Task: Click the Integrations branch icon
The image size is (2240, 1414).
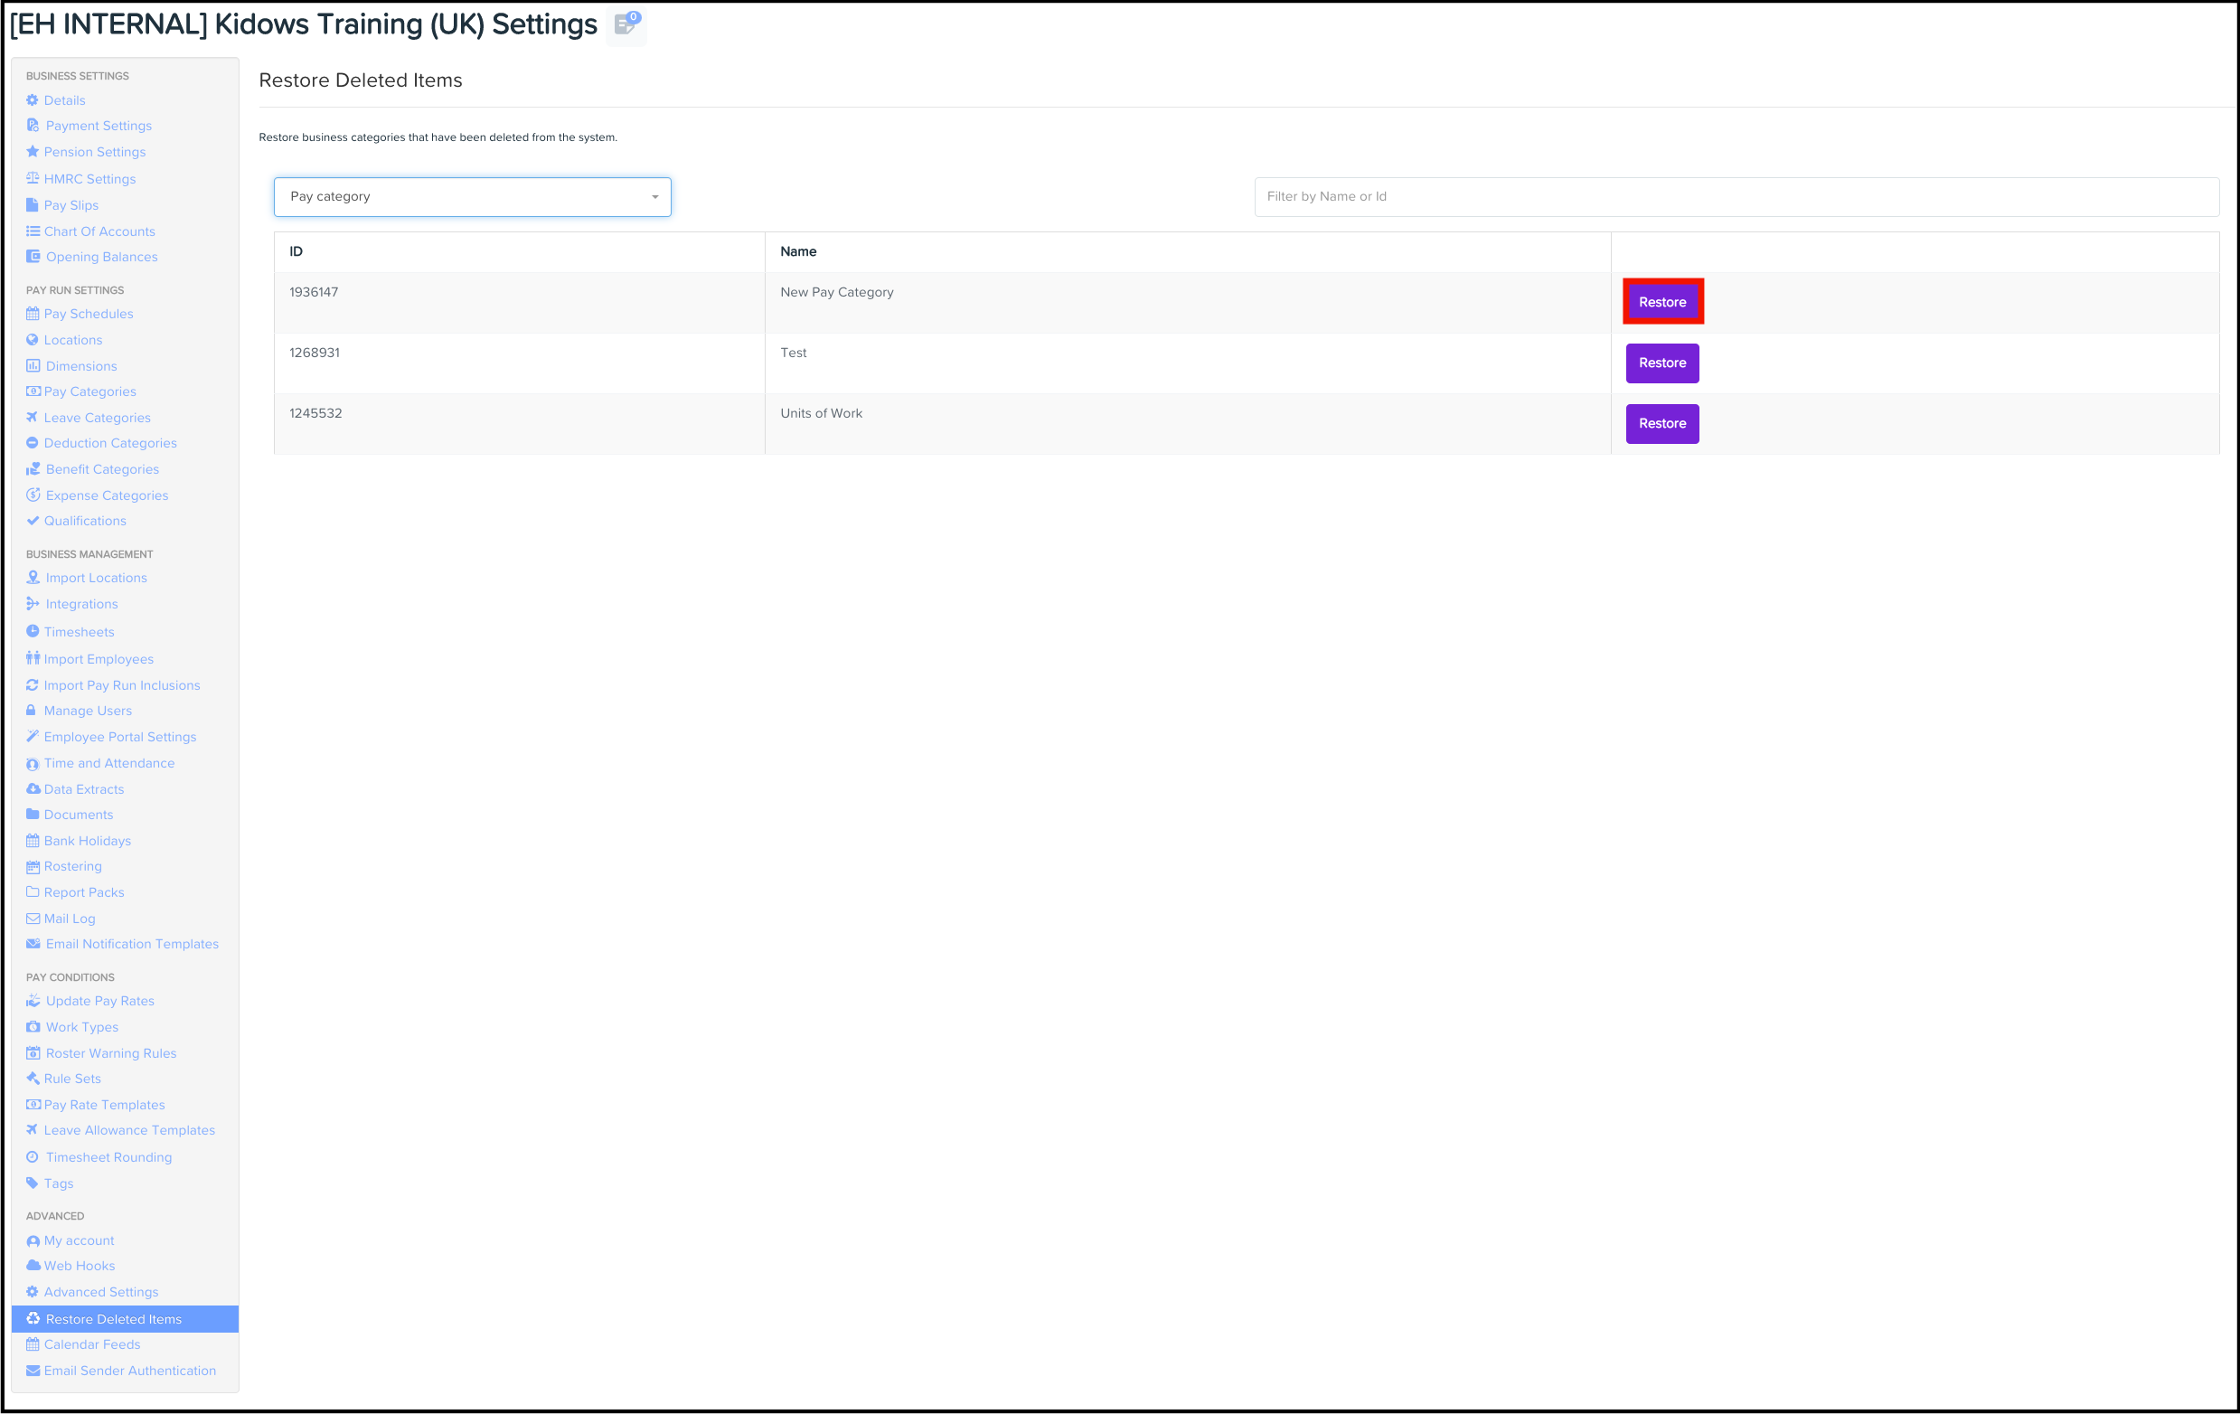Action: click(33, 604)
